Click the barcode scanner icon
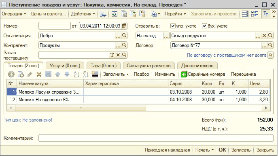The image size is (278, 156). 95,74
